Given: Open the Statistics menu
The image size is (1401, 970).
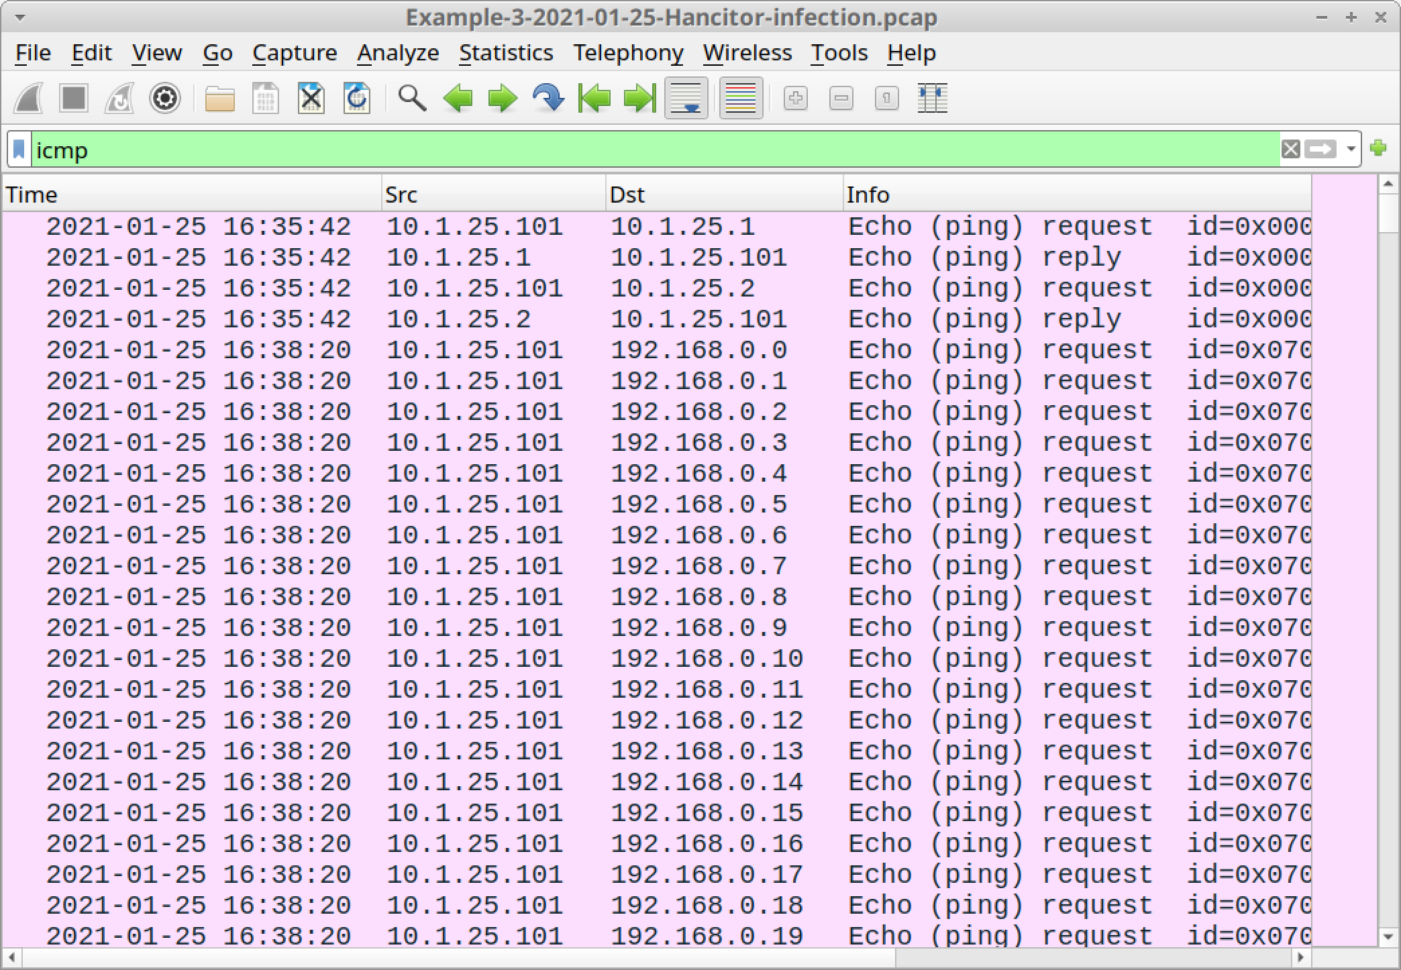Looking at the screenshot, I should tap(506, 52).
